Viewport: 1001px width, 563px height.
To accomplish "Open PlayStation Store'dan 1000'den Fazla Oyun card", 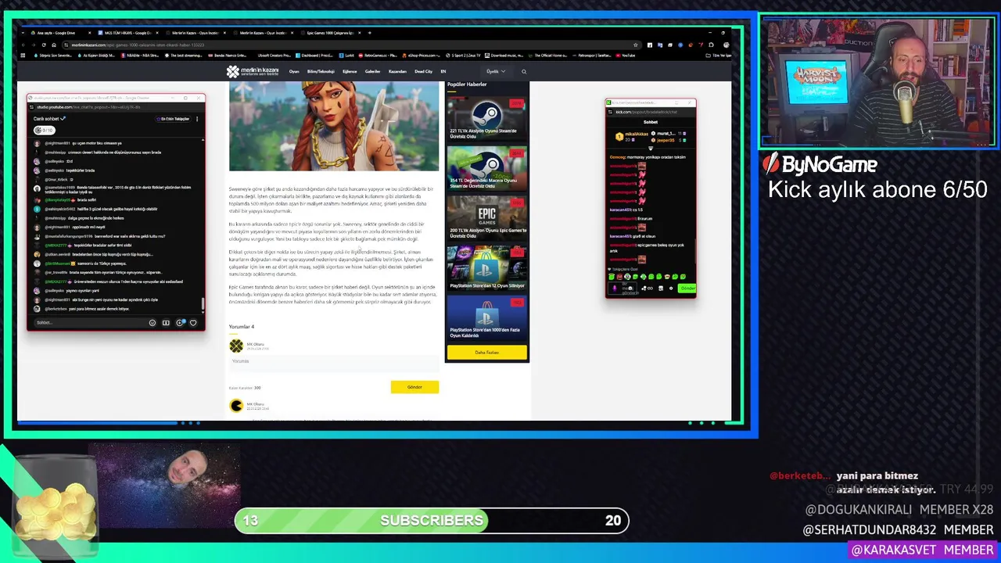I will 486,318.
